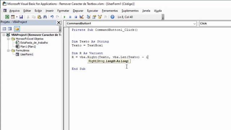Click the line starting 'R = vba.Right(Texto'
231x130 pixels.
pos(110,57)
